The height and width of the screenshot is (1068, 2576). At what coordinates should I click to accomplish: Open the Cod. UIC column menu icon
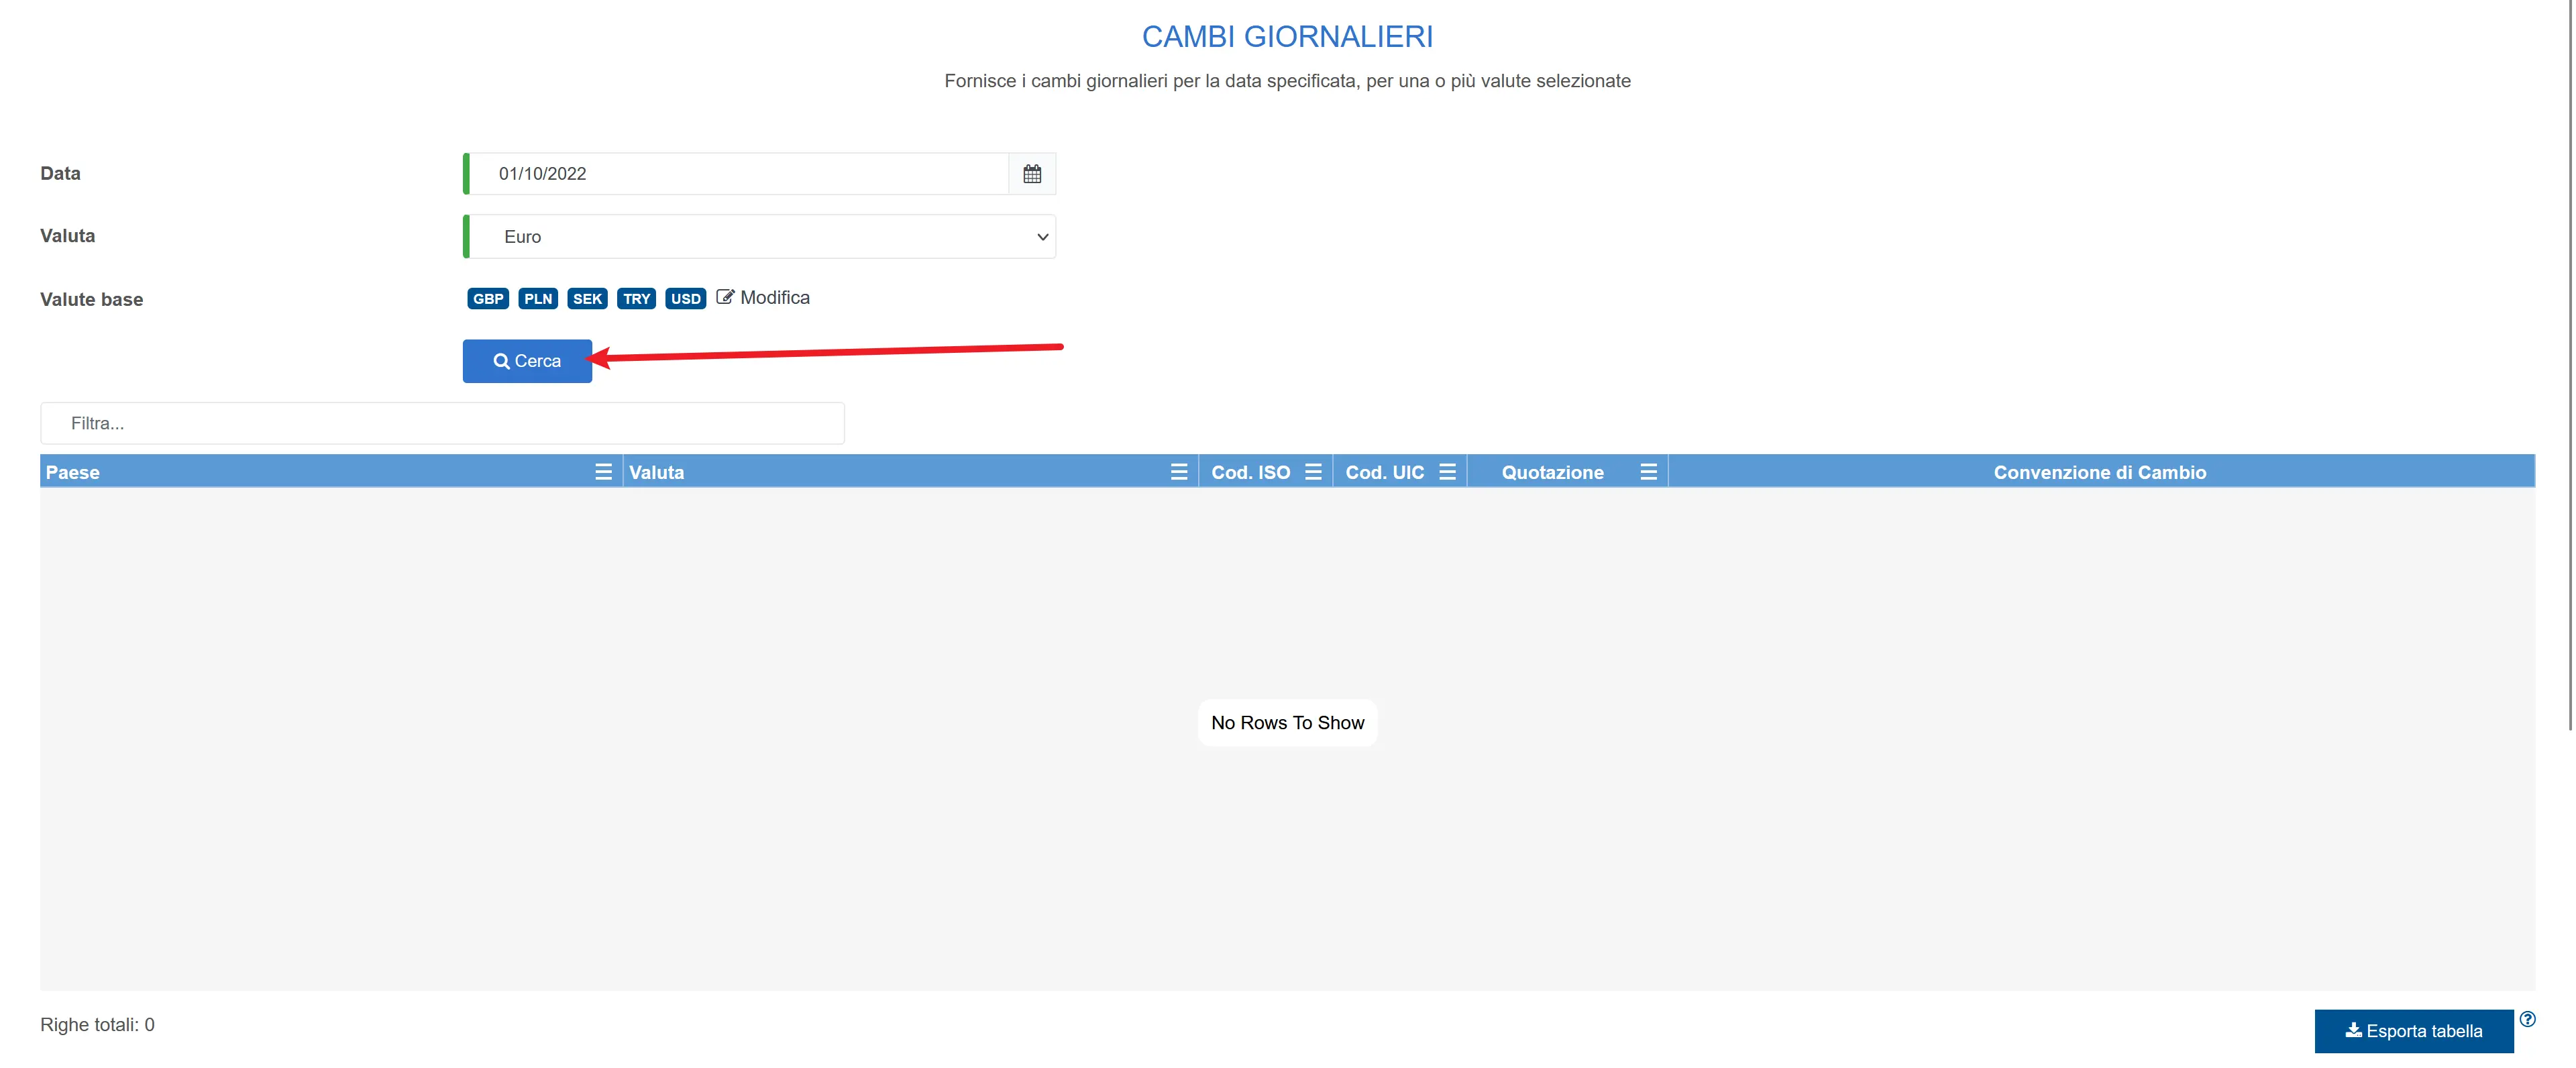pos(1446,472)
